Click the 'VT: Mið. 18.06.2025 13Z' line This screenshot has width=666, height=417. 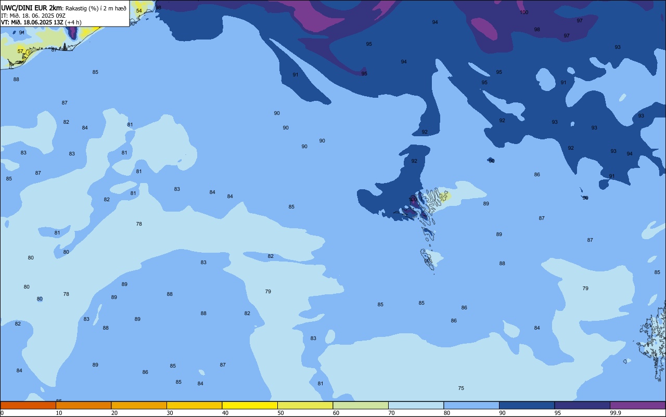32,22
